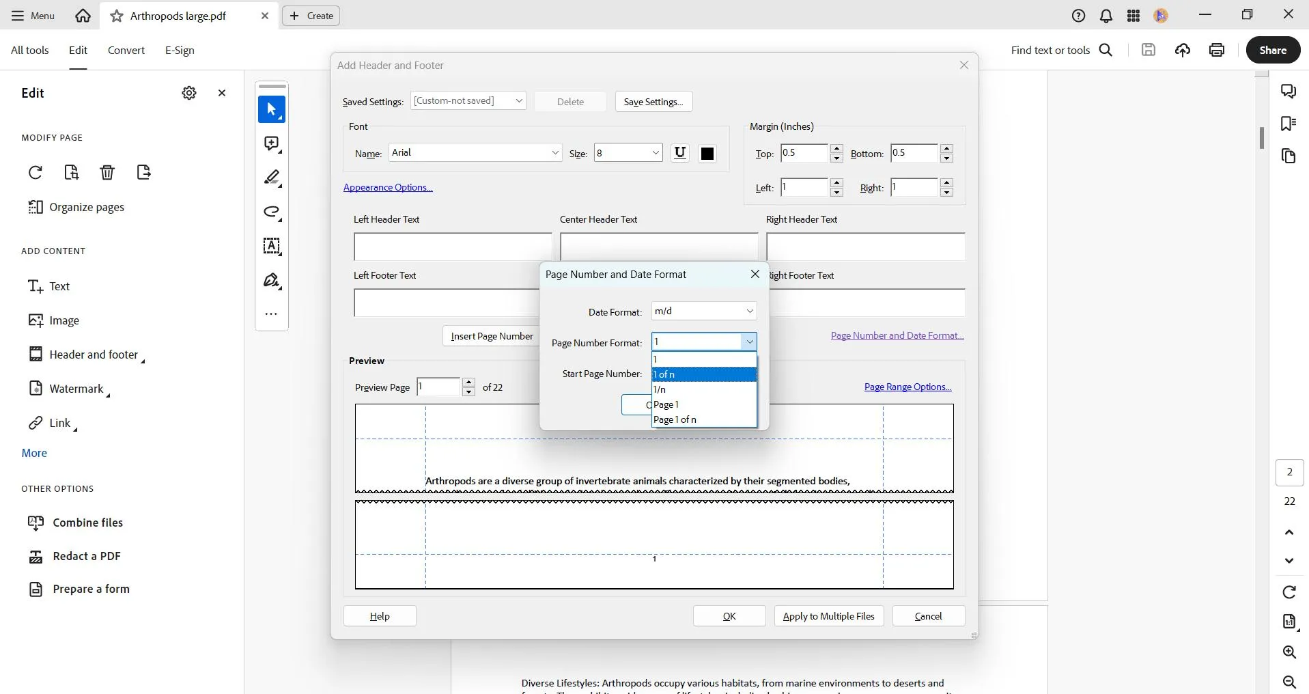This screenshot has height=694, width=1309.
Task: Click the Zoom in icon in right sidebar
Action: [1289, 652]
